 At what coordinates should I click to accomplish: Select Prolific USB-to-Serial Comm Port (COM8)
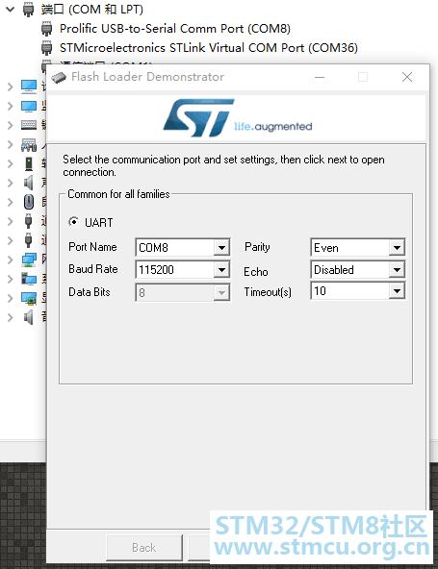coord(175,29)
